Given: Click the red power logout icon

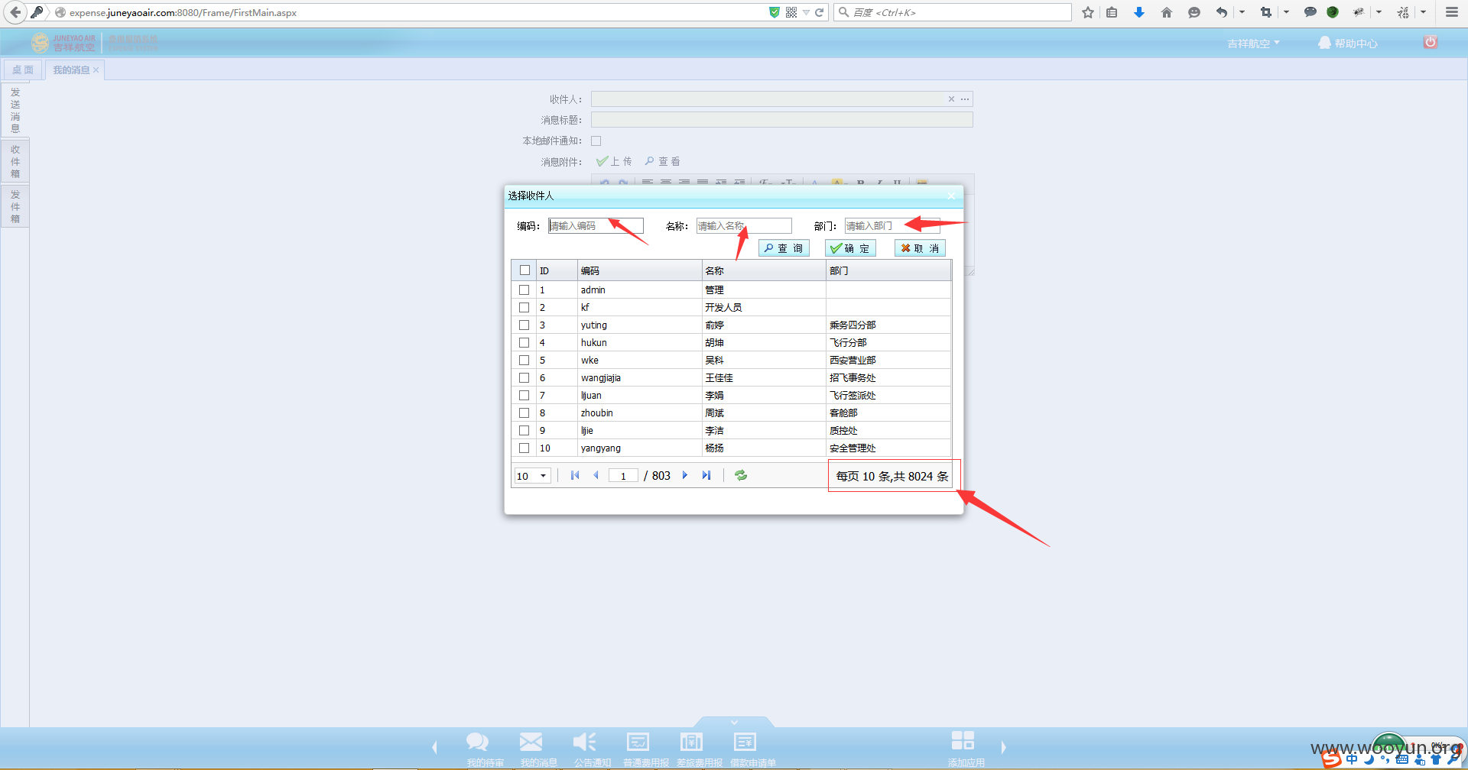Looking at the screenshot, I should point(1431,42).
